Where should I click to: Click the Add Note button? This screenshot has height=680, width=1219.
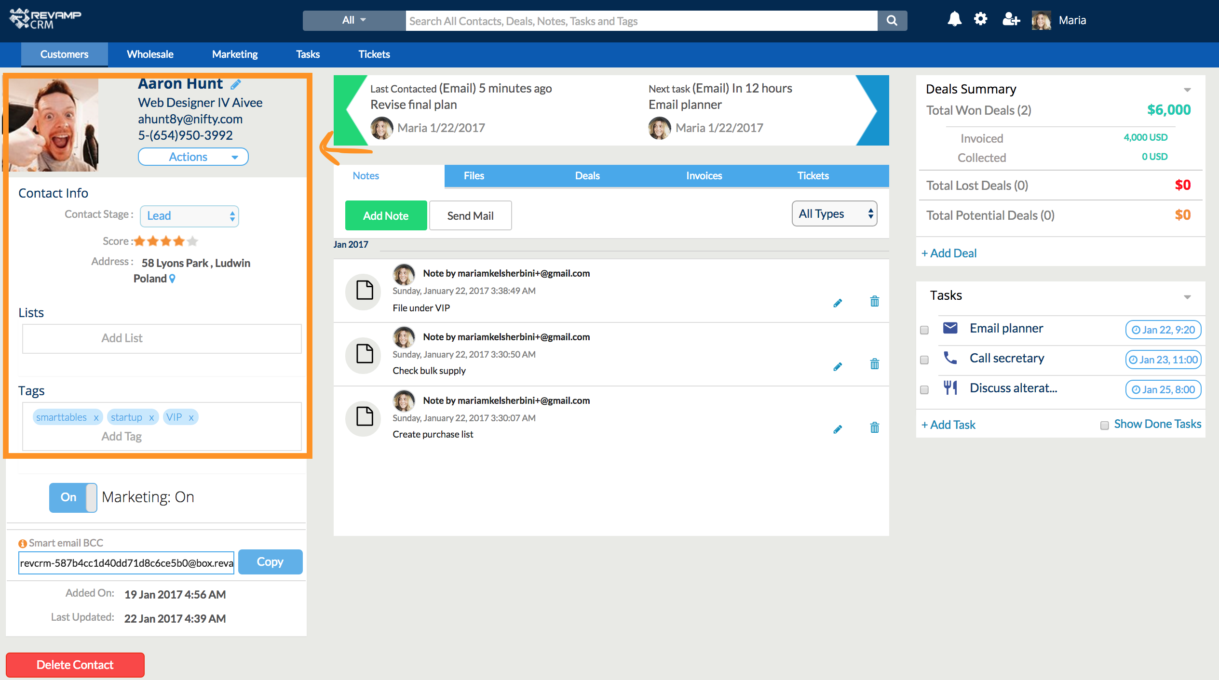386,216
